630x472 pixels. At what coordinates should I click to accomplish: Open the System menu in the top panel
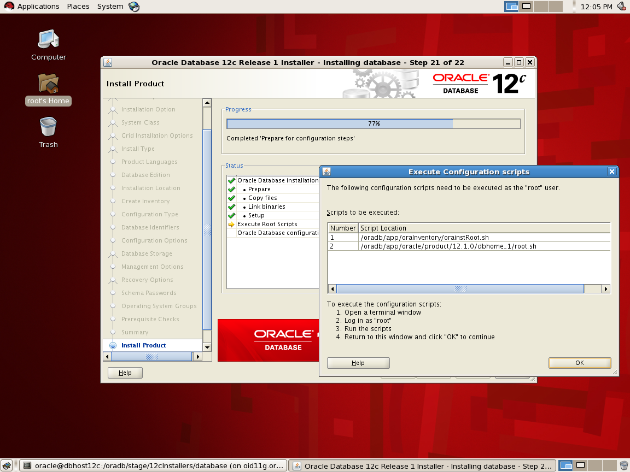(109, 6)
